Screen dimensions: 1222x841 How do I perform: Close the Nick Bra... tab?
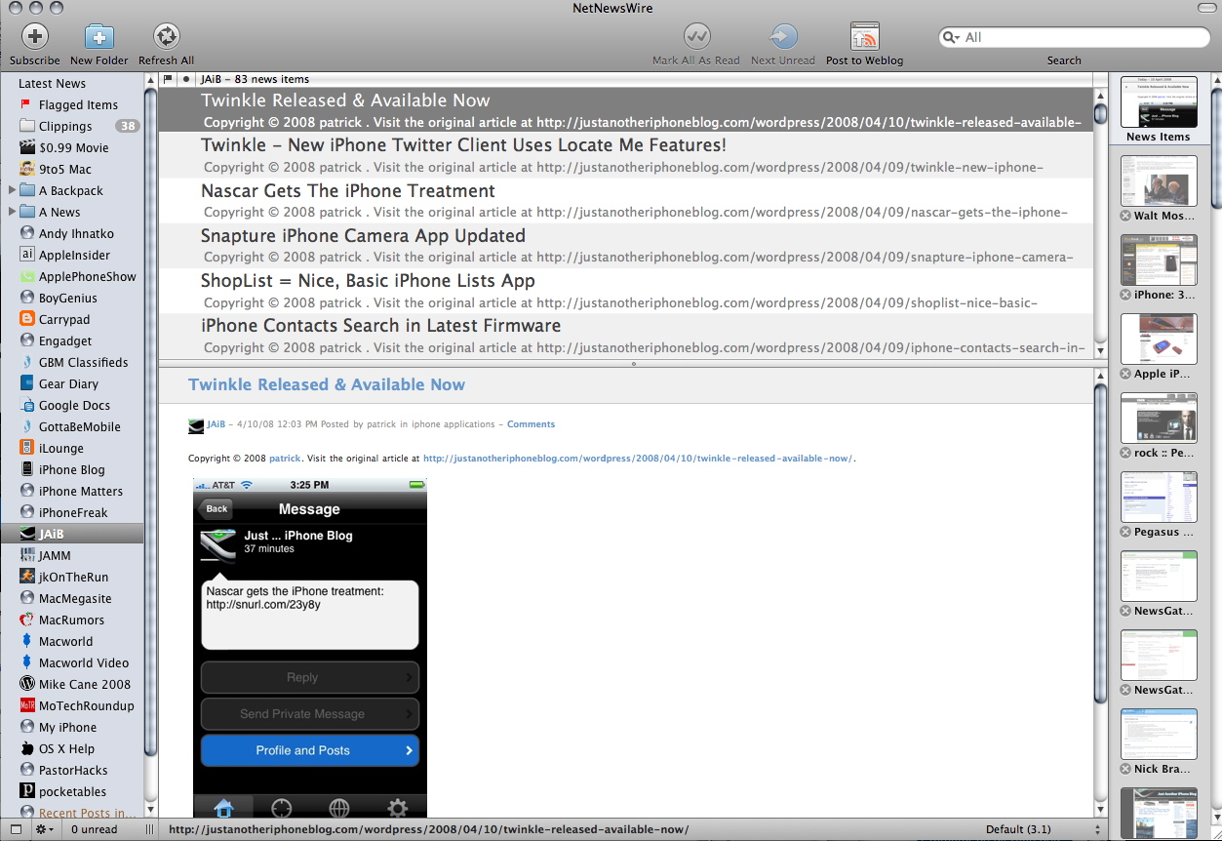pyautogui.click(x=1125, y=769)
